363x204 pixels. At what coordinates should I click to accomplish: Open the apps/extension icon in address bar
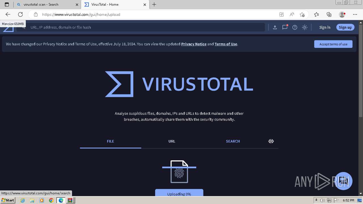point(281,14)
